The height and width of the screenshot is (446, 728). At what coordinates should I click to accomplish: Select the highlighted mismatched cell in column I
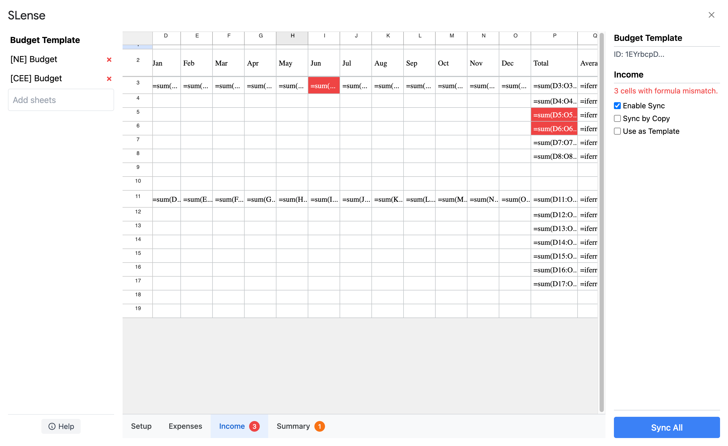[324, 85]
